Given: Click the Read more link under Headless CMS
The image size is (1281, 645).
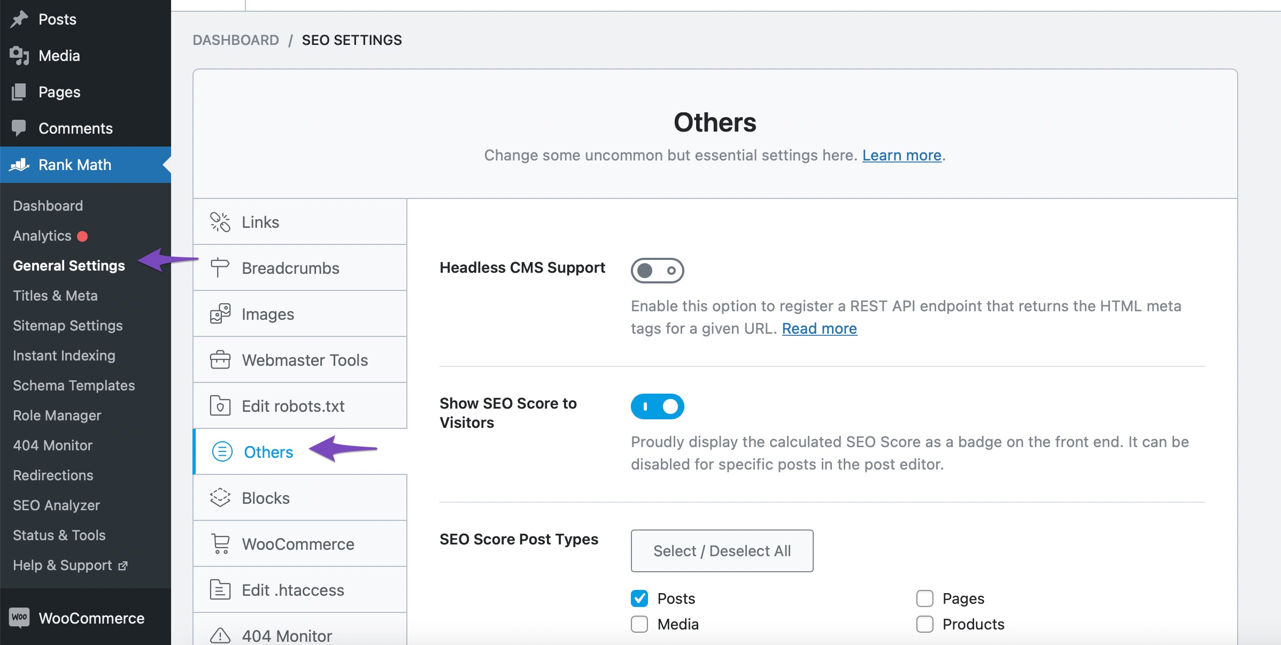Looking at the screenshot, I should point(819,328).
